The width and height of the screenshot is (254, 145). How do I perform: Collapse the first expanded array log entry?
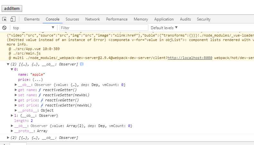click(x=8, y=64)
